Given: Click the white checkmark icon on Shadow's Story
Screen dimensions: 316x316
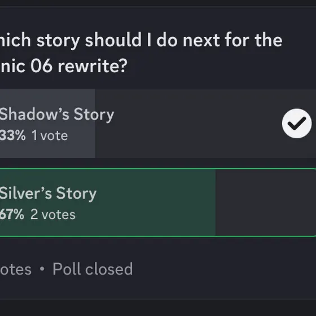Looking at the screenshot, I should (x=297, y=124).
